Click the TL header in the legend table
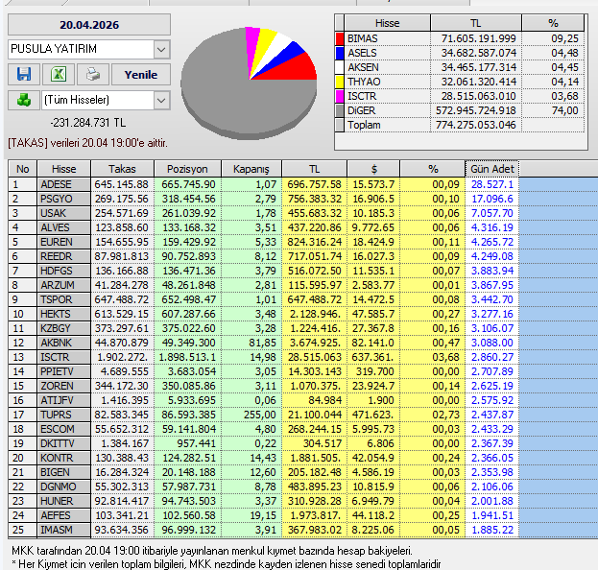Screen dimensions: 598x570 pyautogui.click(x=475, y=23)
